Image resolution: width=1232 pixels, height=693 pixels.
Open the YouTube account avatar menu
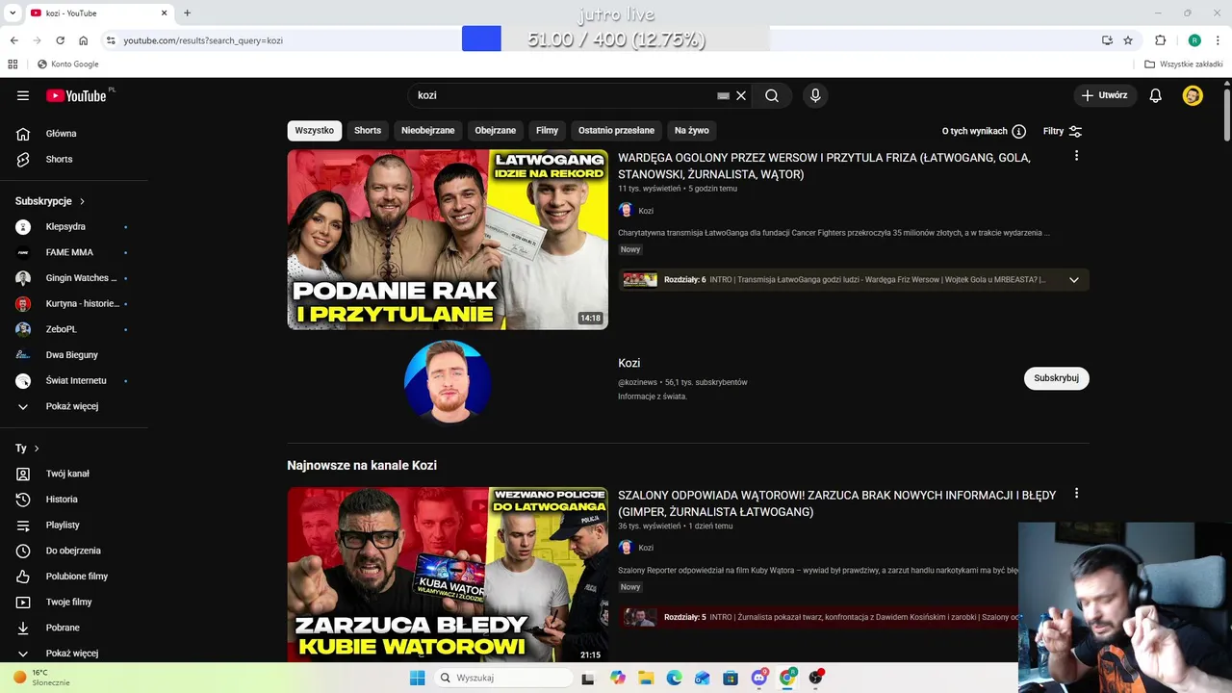[x=1193, y=95]
